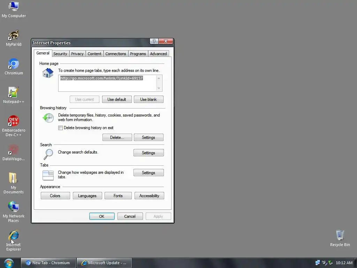The height and width of the screenshot is (268, 357).
Task: Launch Notepad++ desktop shortcut
Action: [14, 95]
